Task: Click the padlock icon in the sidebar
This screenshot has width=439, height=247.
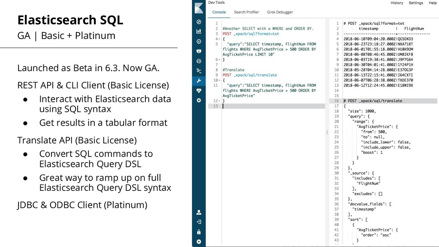Action: coord(199,232)
